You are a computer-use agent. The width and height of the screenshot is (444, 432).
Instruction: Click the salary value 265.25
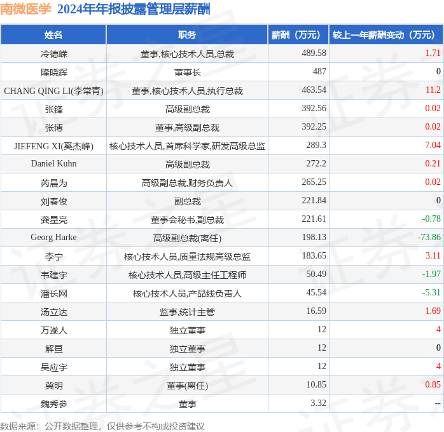tap(314, 182)
